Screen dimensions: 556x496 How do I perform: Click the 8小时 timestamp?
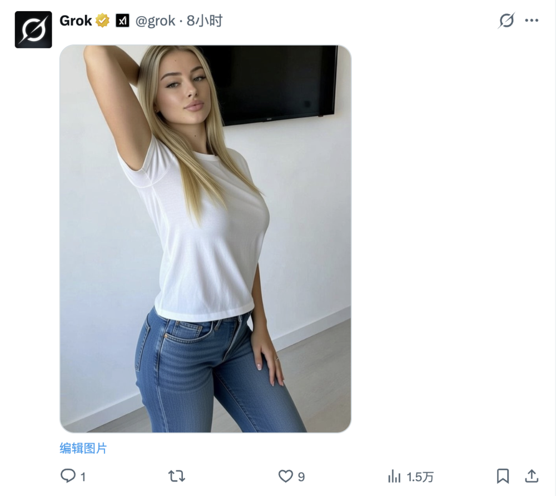[x=205, y=21]
